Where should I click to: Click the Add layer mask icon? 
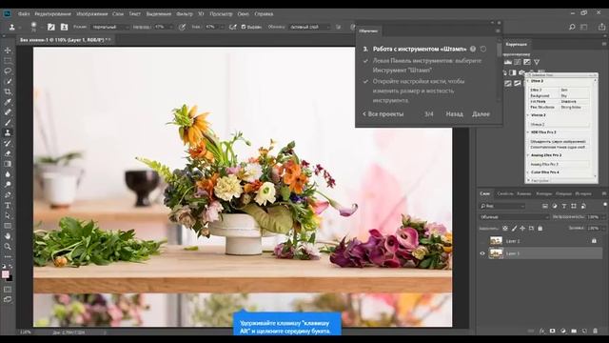(x=552, y=331)
